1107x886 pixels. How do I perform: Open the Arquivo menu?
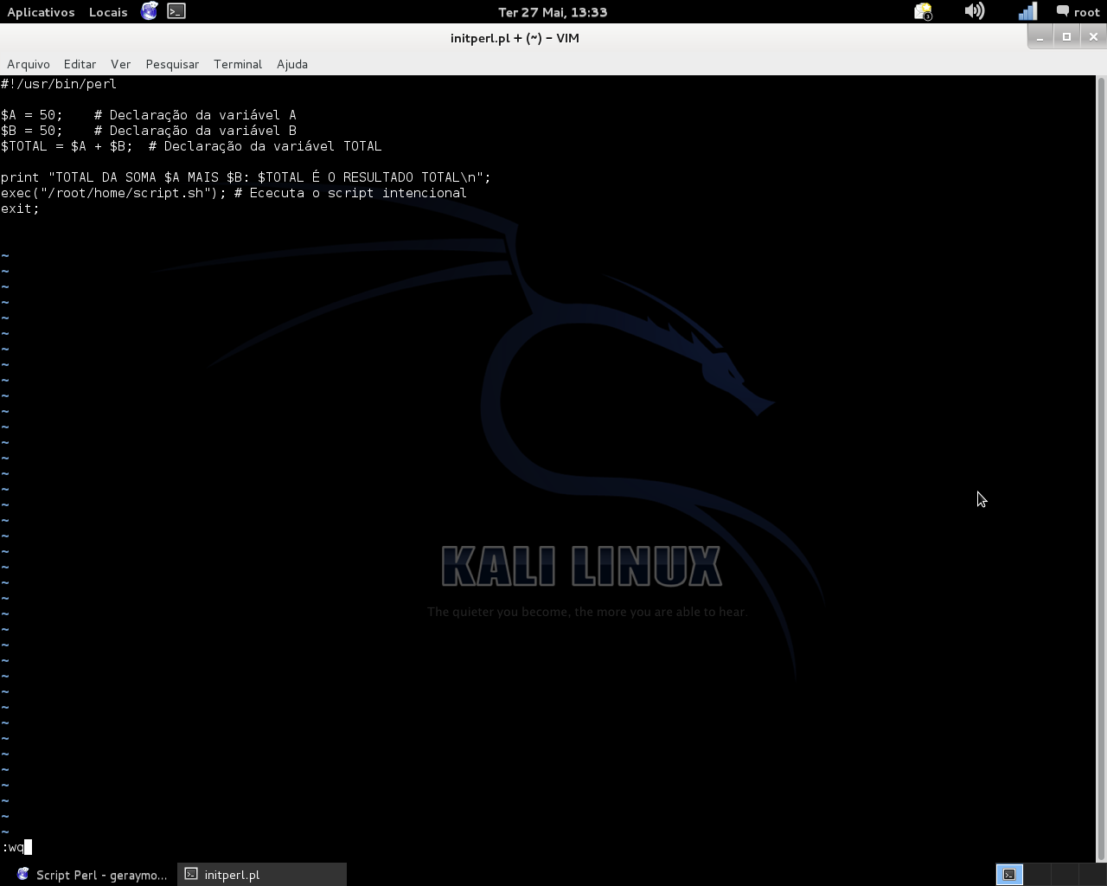click(x=29, y=64)
